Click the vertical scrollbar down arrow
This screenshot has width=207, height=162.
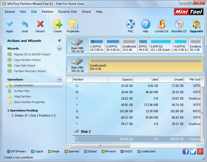(202, 142)
